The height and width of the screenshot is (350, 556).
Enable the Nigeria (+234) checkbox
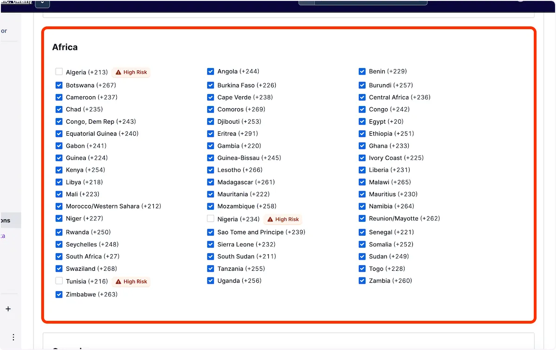210,219
